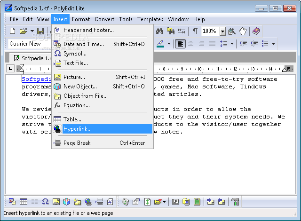This screenshot has height=221, width=301.
Task: Toggle justify alignment button
Action: click(212, 44)
